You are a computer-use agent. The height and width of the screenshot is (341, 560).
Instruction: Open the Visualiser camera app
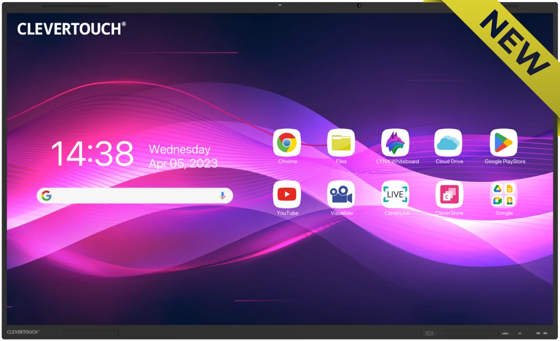click(341, 194)
